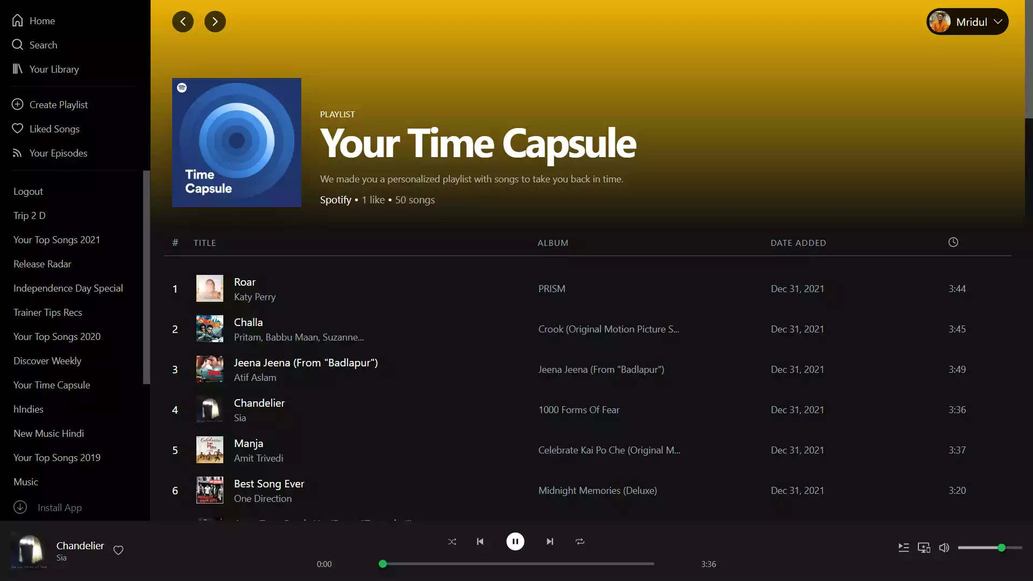Open Your Library from the sidebar
Viewport: 1033px width, 581px height.
pyautogui.click(x=54, y=69)
